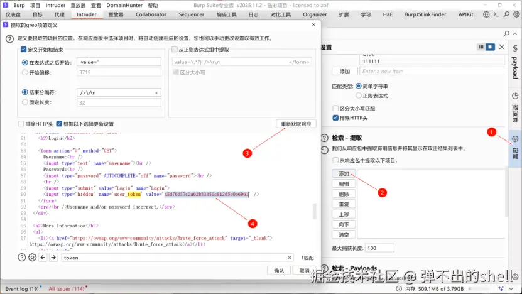Image resolution: width=522 pixels, height=294 pixels.
Task: Click the side panel search magnifier icon
Action: click(x=506, y=33)
